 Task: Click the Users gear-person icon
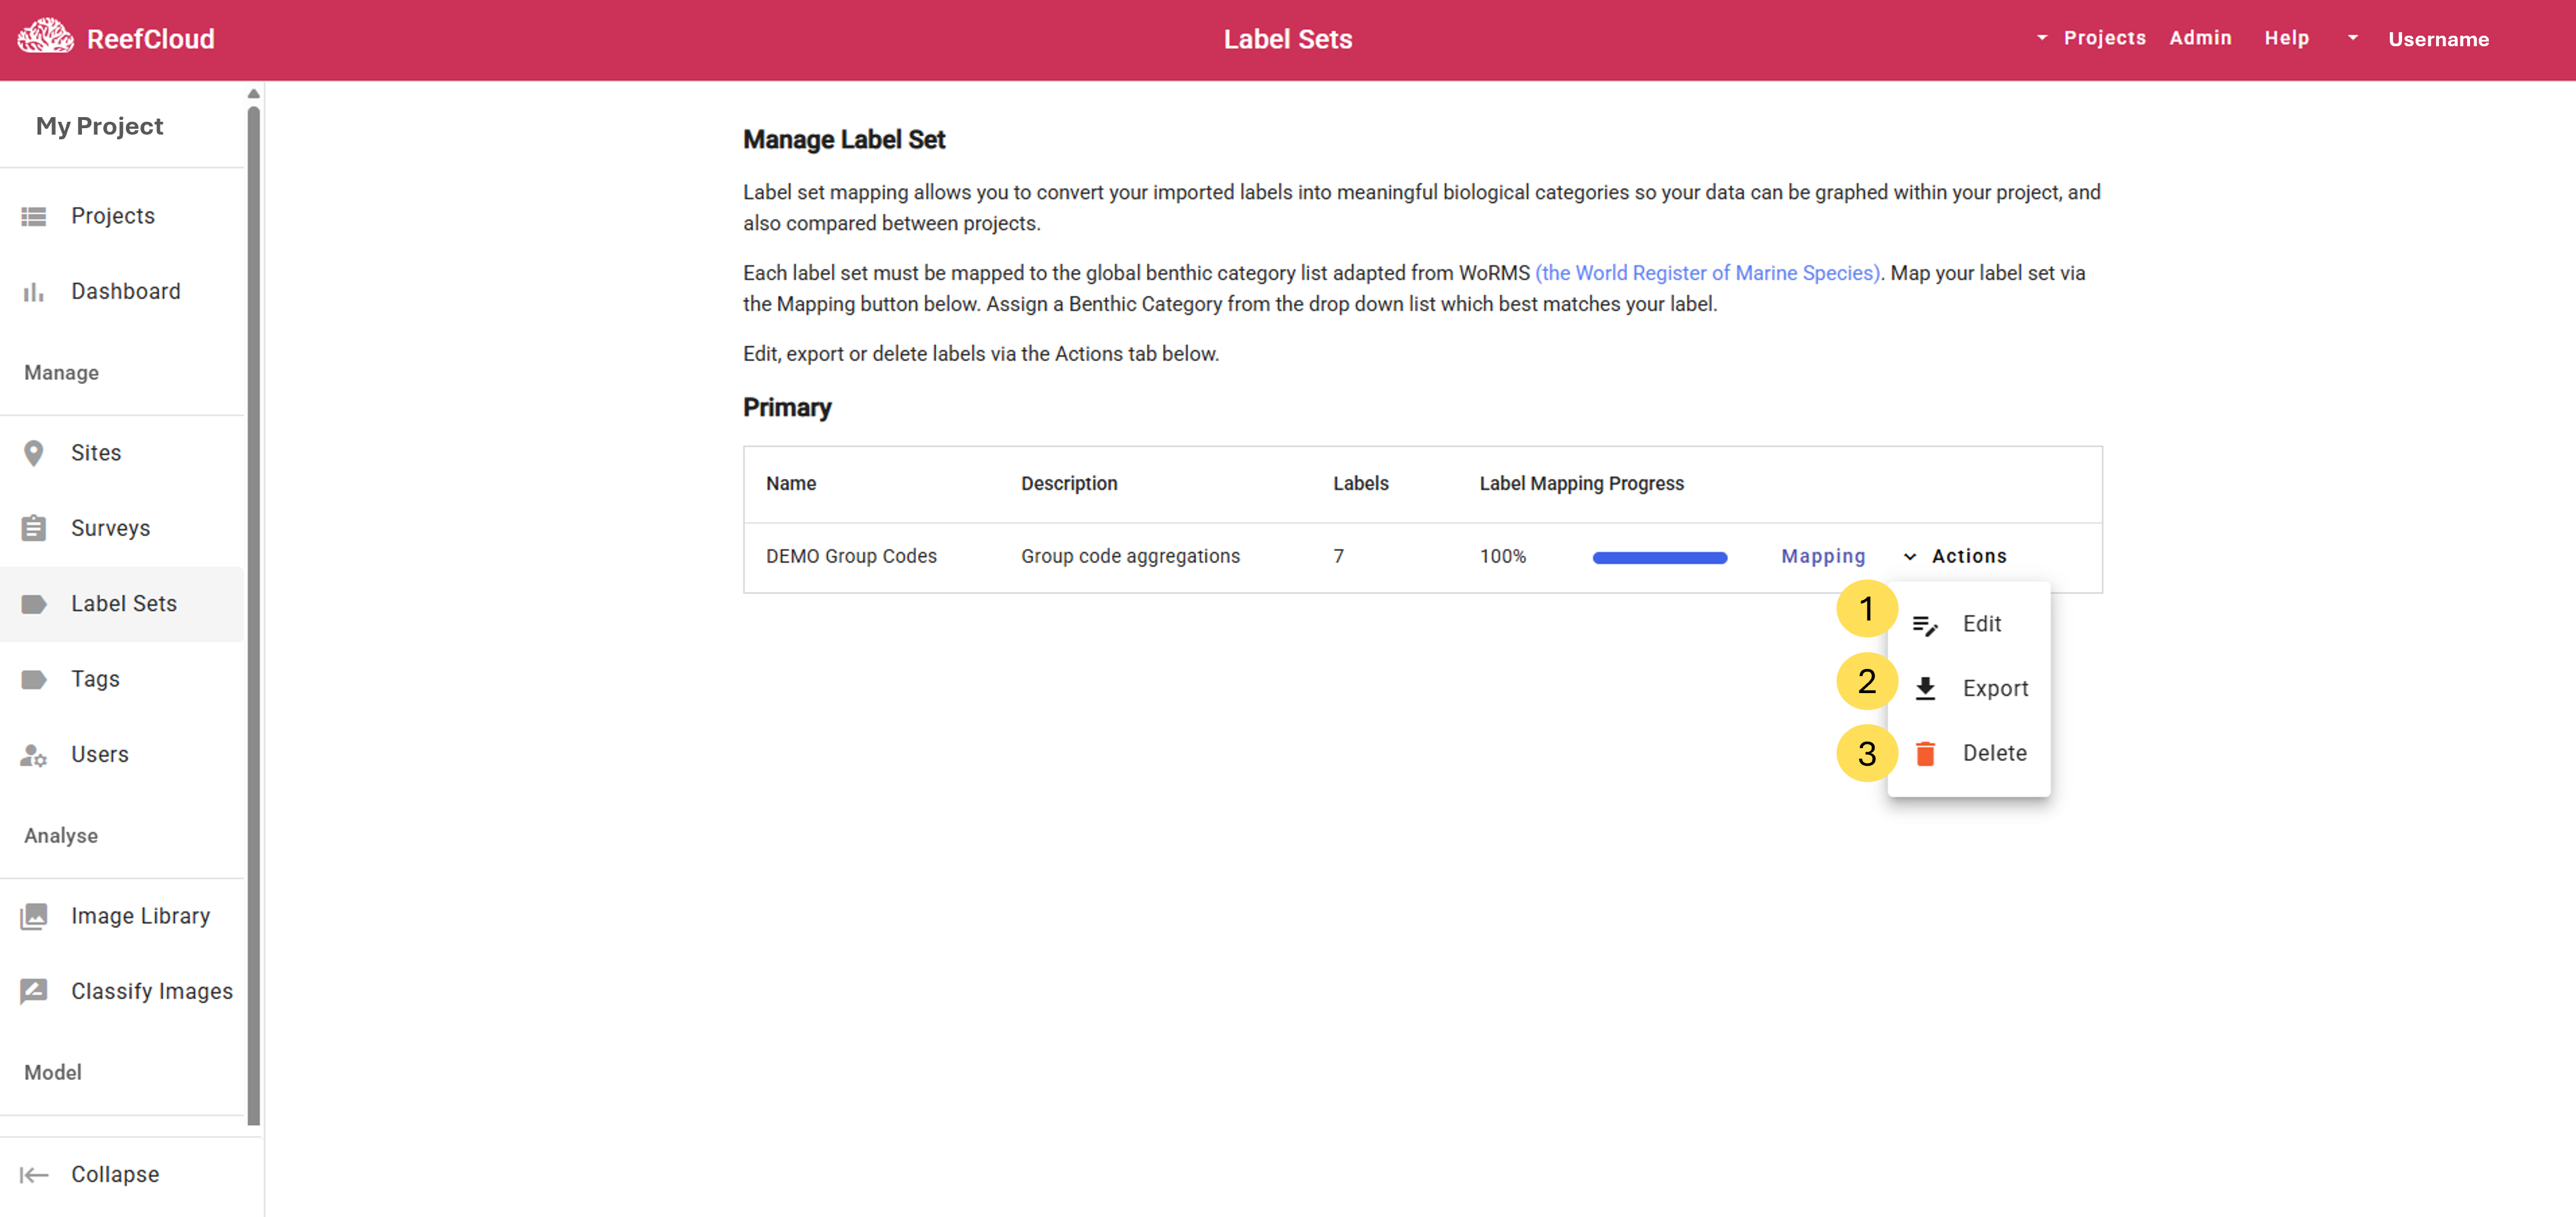[x=34, y=755]
